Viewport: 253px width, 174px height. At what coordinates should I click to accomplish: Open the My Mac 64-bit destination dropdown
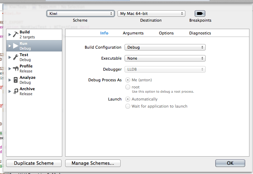[x=151, y=13]
